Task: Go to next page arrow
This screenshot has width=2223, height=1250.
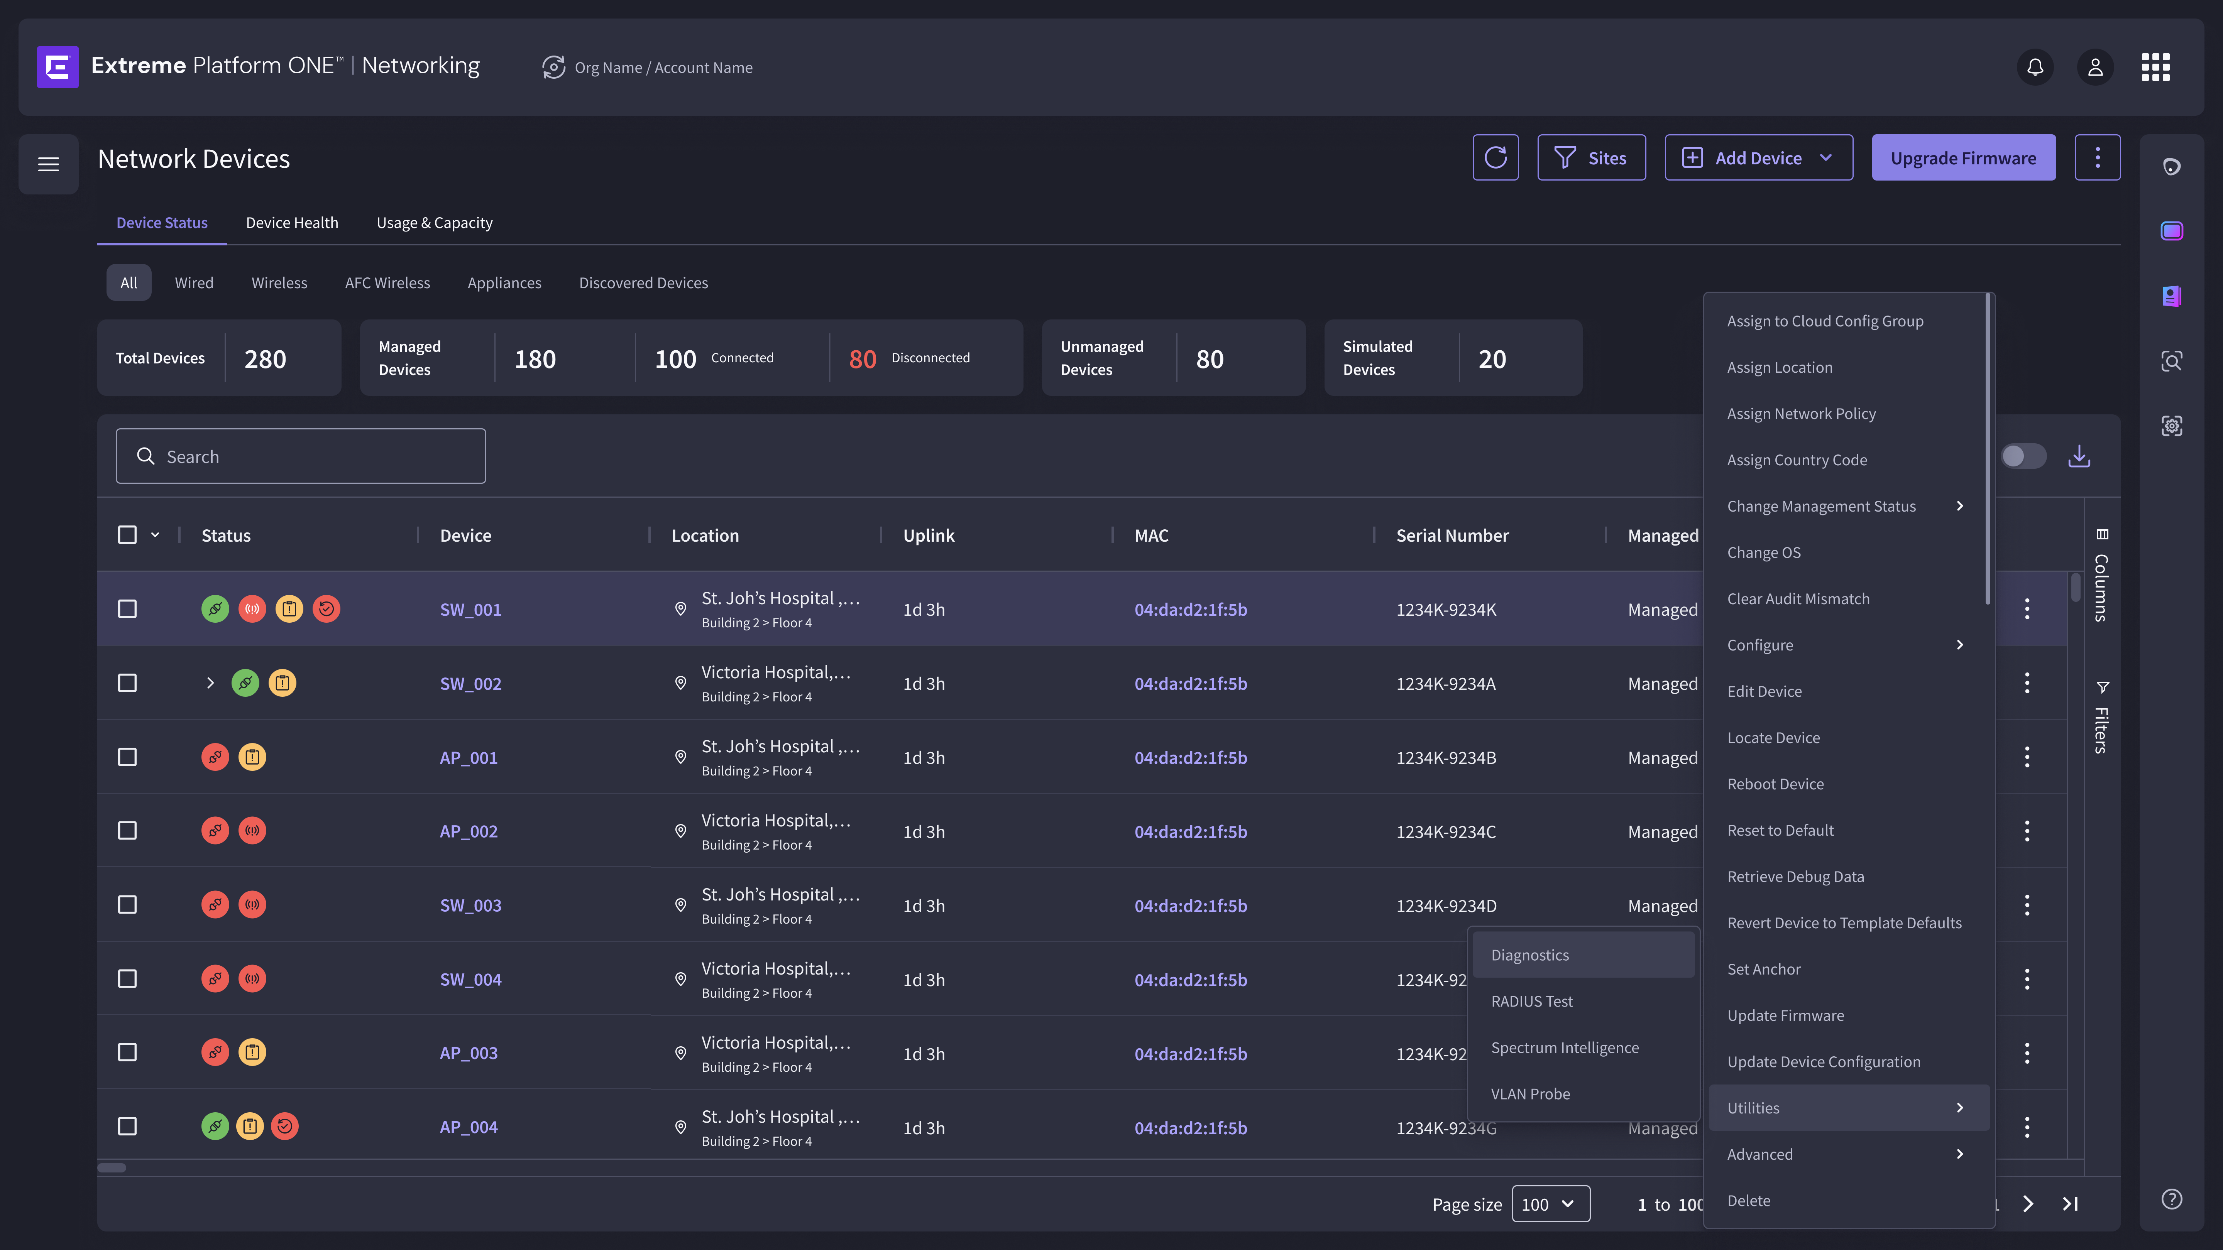Action: [2028, 1204]
